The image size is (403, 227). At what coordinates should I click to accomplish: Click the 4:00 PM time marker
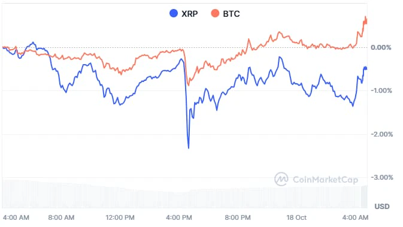[x=179, y=217]
